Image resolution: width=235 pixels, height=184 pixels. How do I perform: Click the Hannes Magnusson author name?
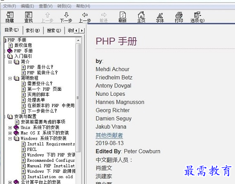tap(120, 102)
